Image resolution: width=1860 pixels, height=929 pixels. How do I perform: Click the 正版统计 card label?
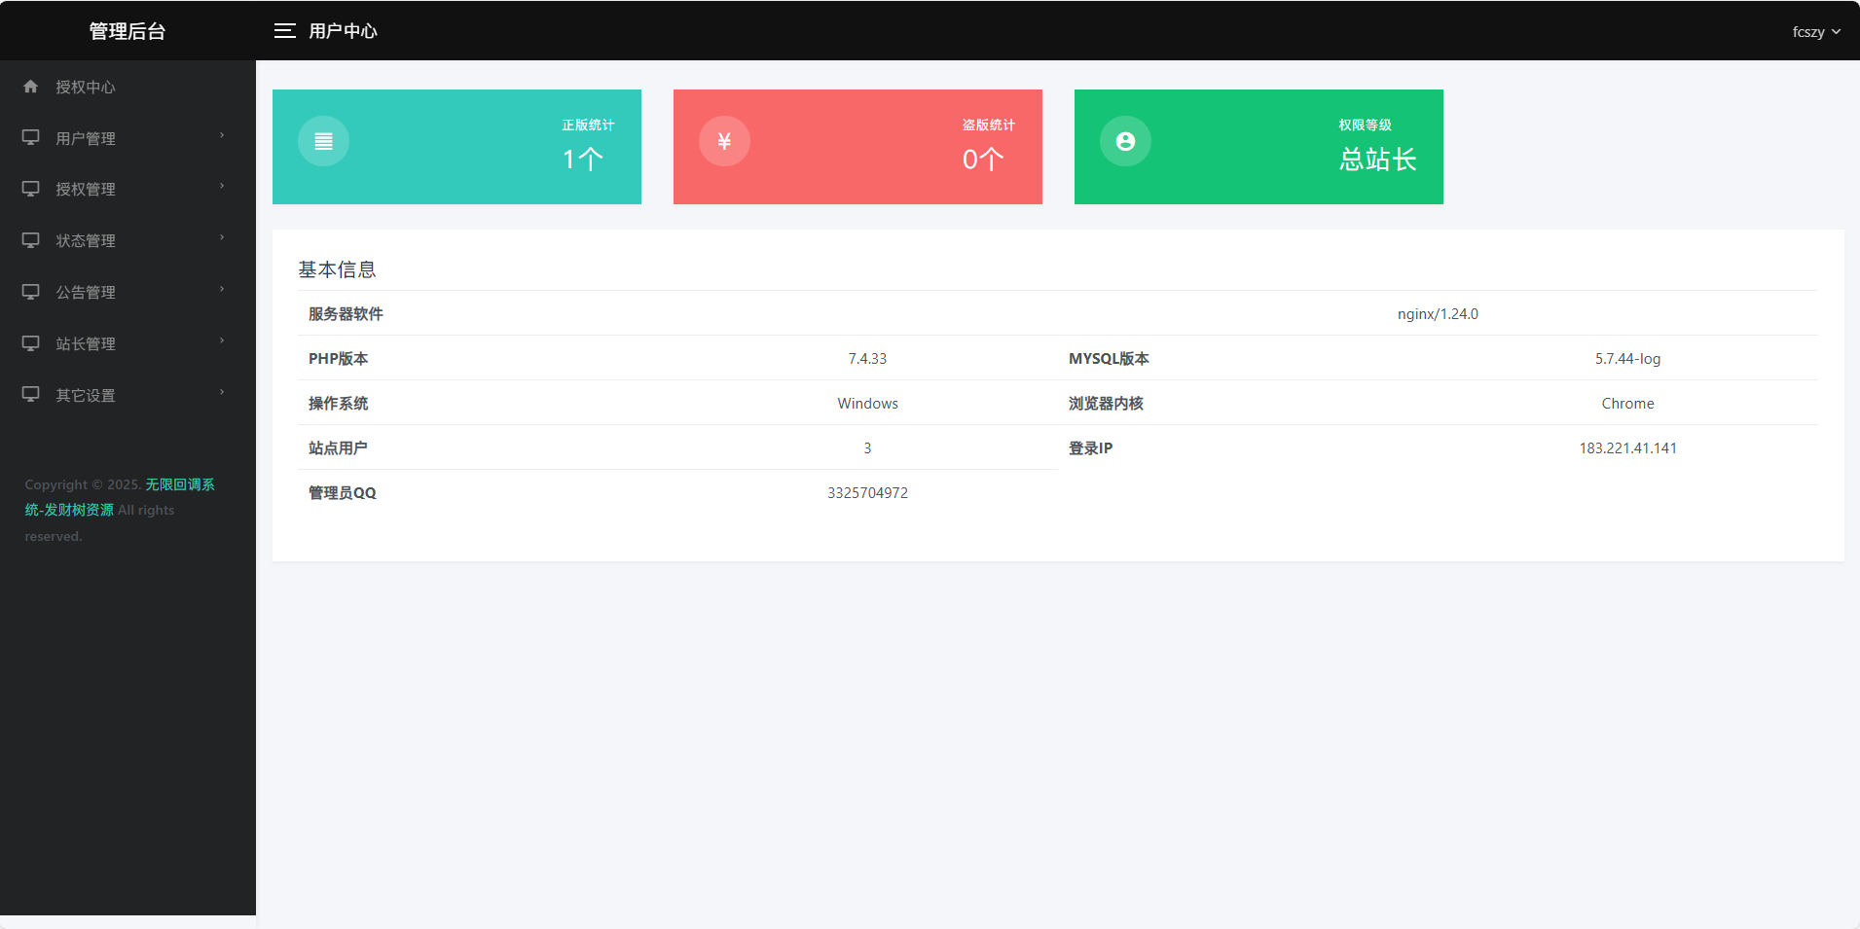pos(588,125)
